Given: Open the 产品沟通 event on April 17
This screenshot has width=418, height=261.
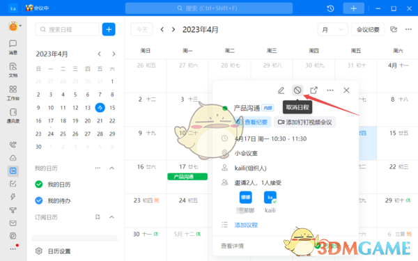Looking at the screenshot, I should pos(187,177).
